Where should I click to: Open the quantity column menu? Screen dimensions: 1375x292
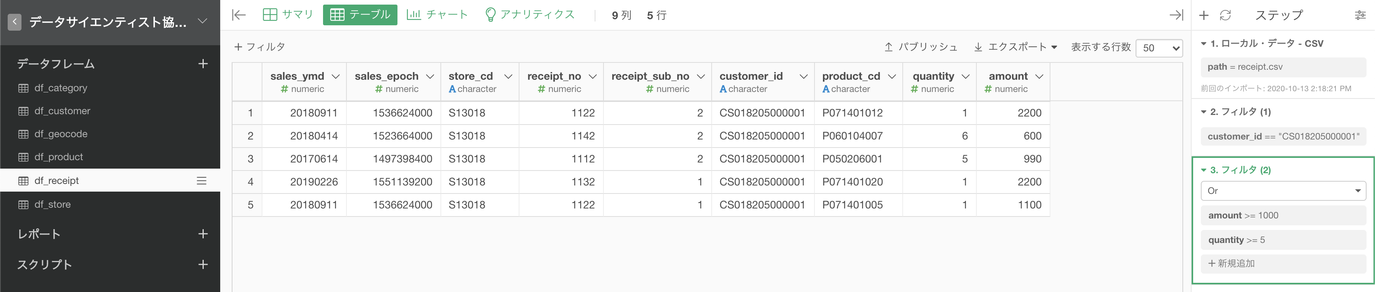pos(966,77)
